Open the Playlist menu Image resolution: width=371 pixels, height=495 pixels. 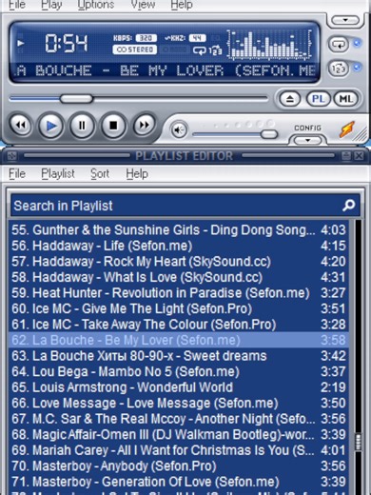(58, 173)
